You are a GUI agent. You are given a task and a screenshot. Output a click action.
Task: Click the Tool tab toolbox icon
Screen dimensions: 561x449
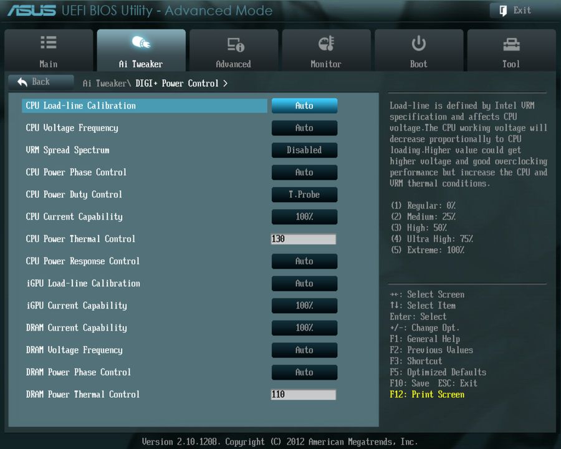(x=511, y=44)
